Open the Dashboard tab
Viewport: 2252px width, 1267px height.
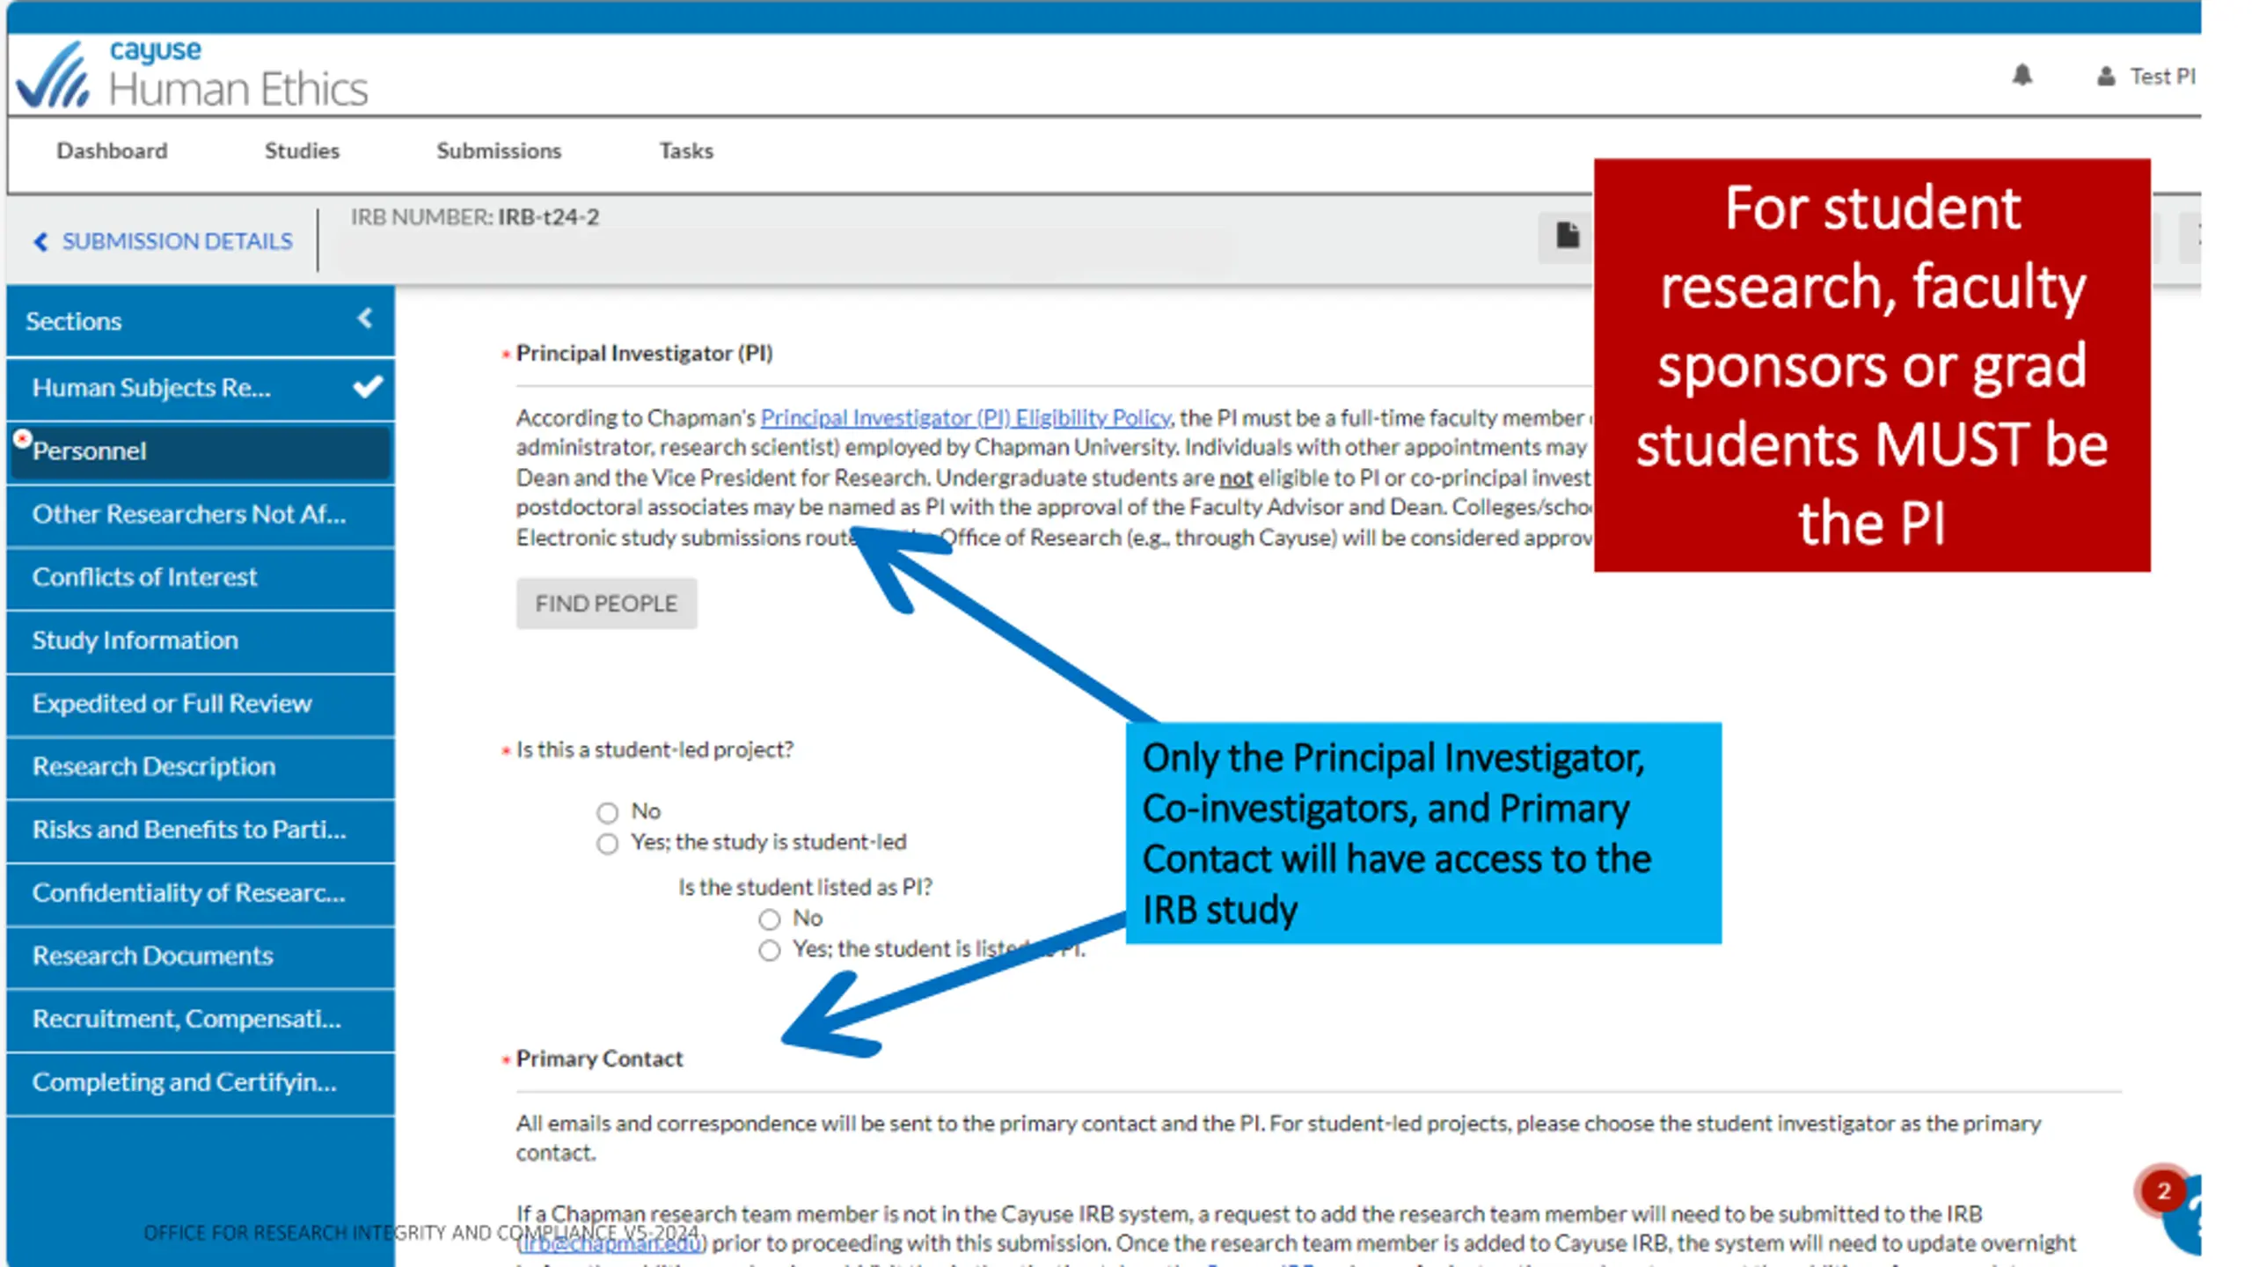point(112,150)
